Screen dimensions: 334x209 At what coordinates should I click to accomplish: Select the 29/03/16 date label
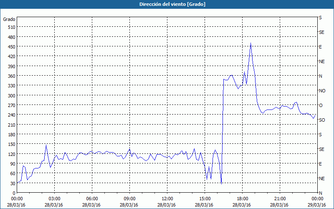[x=317, y=205]
